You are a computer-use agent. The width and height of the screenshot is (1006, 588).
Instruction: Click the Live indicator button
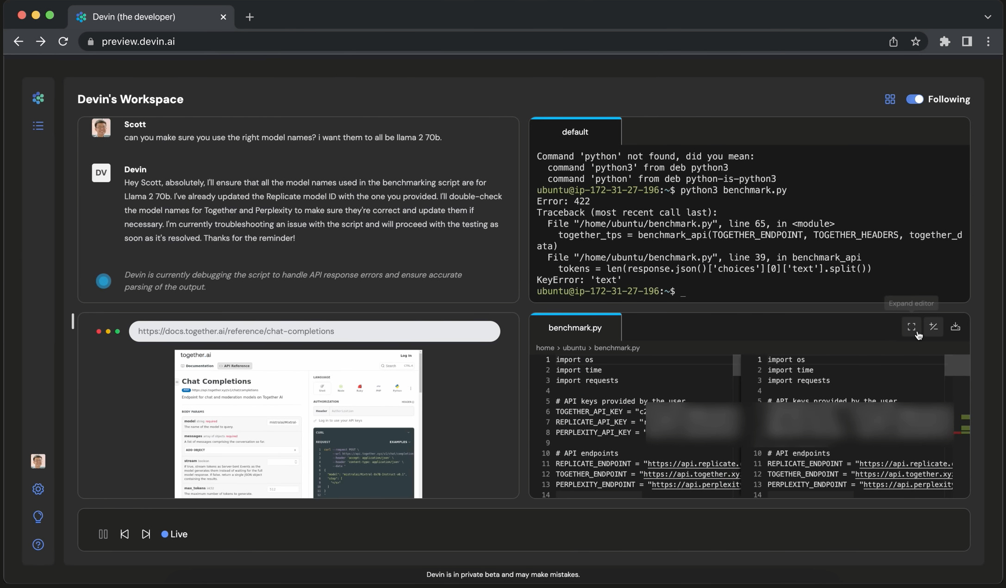point(175,534)
